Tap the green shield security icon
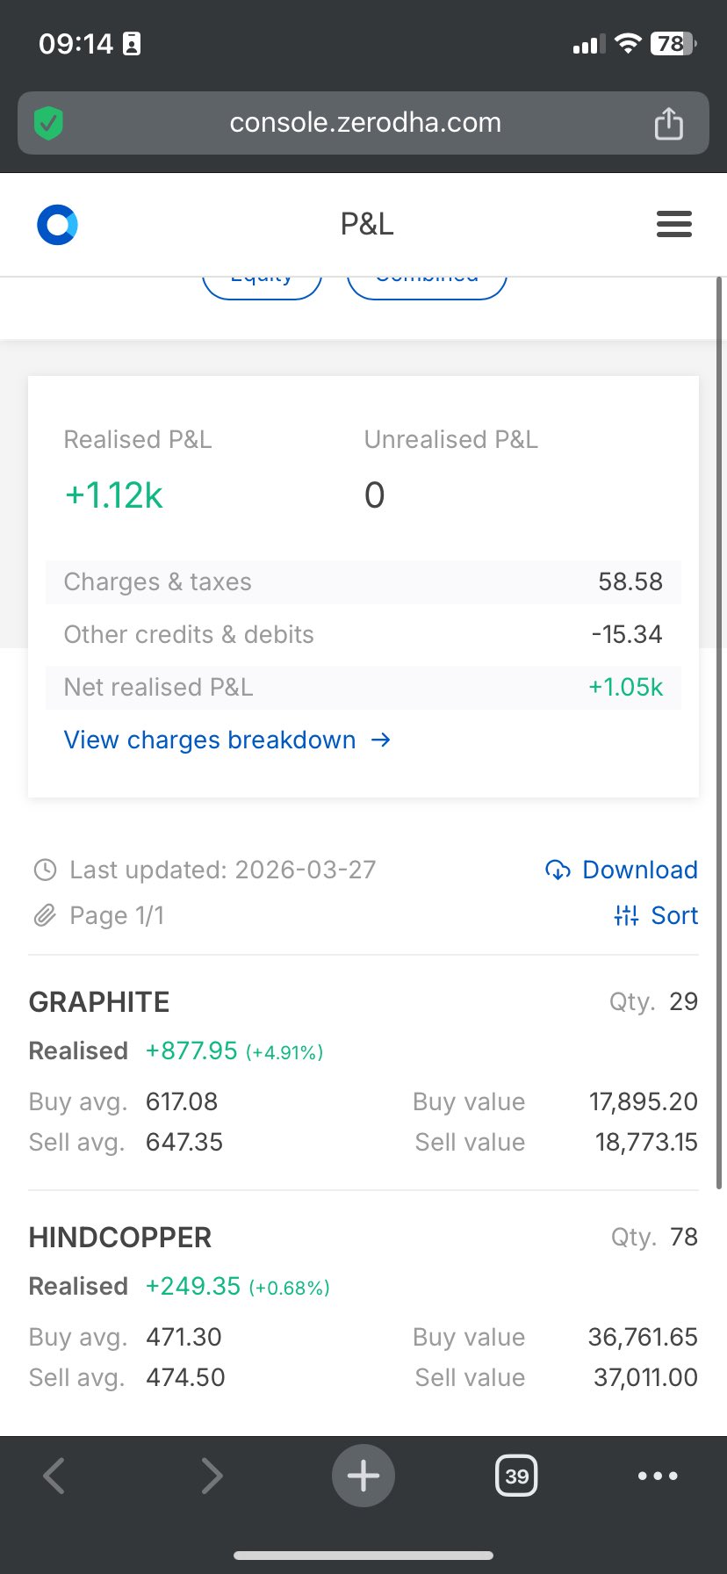Image resolution: width=727 pixels, height=1574 pixels. [49, 123]
